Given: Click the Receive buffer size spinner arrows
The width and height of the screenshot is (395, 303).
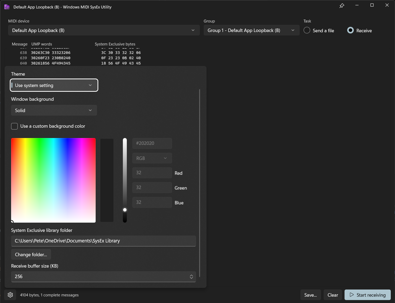Looking at the screenshot, I should [191, 277].
